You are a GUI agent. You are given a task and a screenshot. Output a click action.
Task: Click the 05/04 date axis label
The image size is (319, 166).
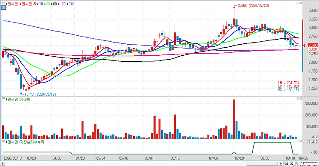101,158
